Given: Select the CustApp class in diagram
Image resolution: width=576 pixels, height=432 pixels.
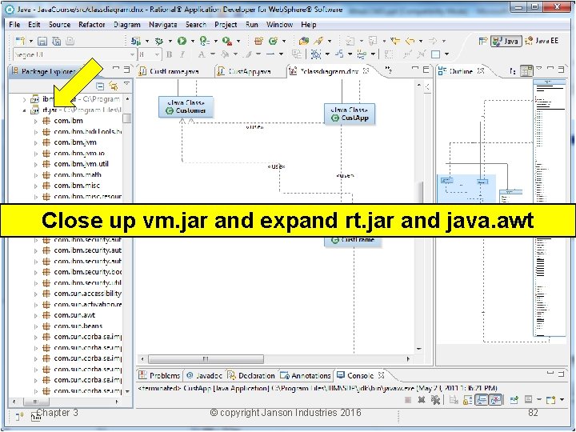Looking at the screenshot, I should pyautogui.click(x=350, y=114).
